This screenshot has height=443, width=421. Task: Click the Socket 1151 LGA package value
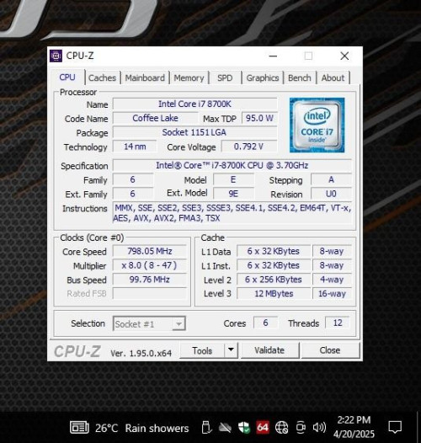[195, 132]
